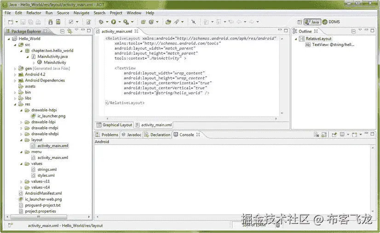Click the Open Type folder icon

tap(168, 22)
